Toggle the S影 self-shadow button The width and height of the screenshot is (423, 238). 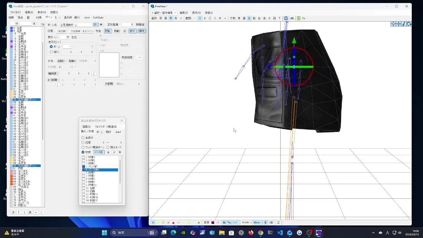[271, 222]
